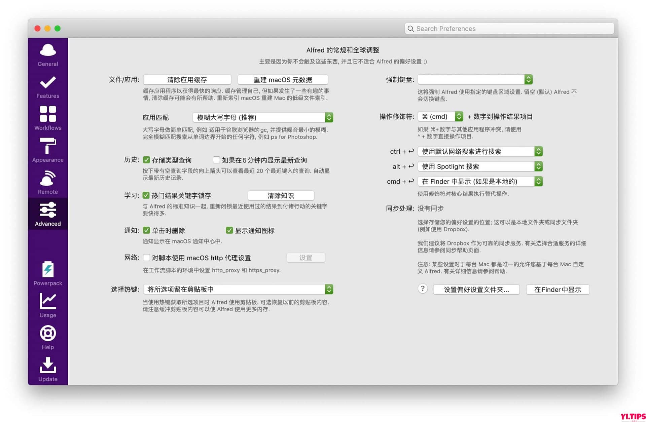Click the yellow minimize window button

[x=48, y=29]
